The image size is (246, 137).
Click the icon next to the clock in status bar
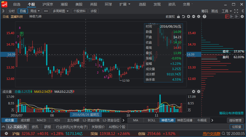pos(228,134)
